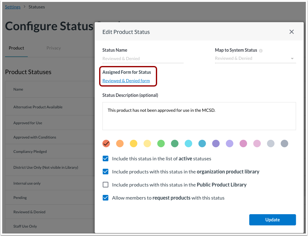Close the Edit Product Status dialog
The width and height of the screenshot is (308, 236).
[x=291, y=31]
